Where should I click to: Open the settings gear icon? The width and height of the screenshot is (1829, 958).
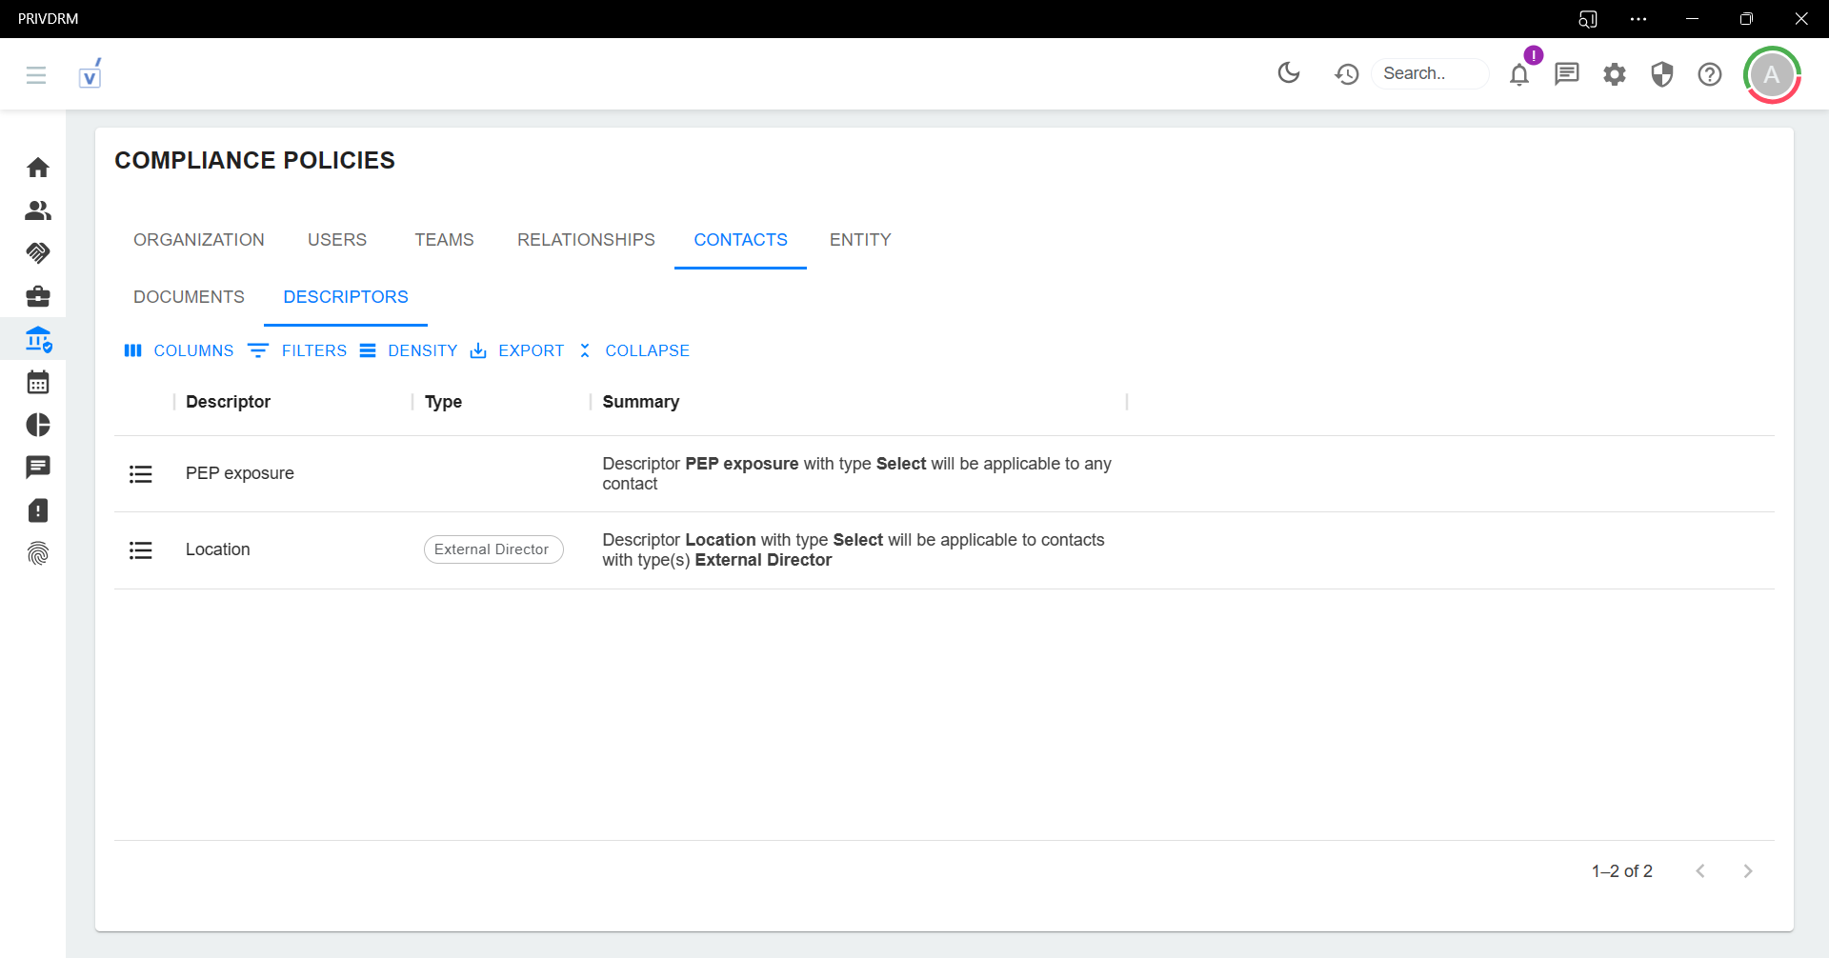coord(1615,73)
